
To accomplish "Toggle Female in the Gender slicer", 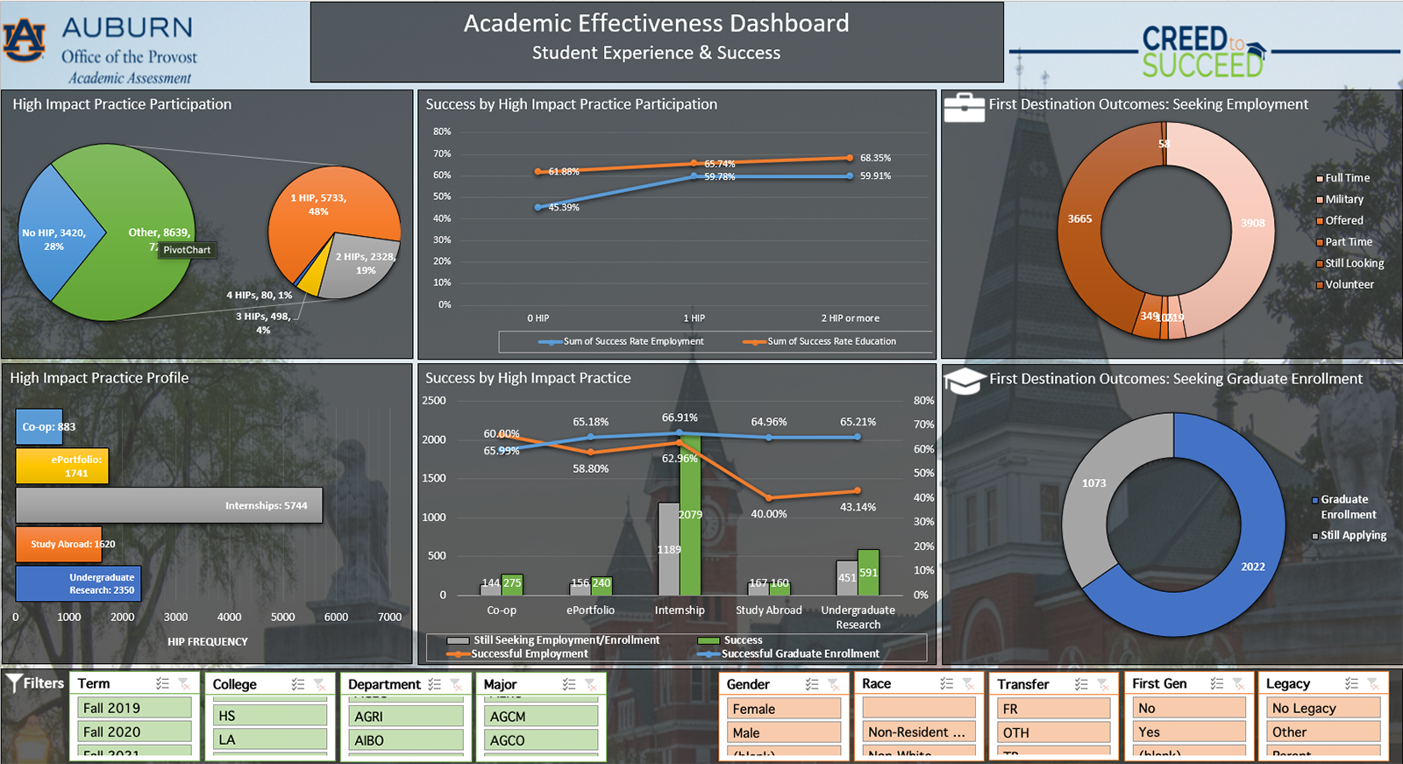I will click(784, 709).
